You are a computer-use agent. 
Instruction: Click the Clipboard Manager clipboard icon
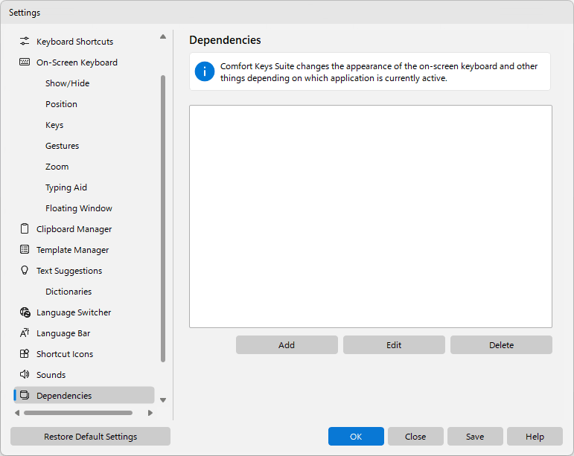tap(25, 228)
